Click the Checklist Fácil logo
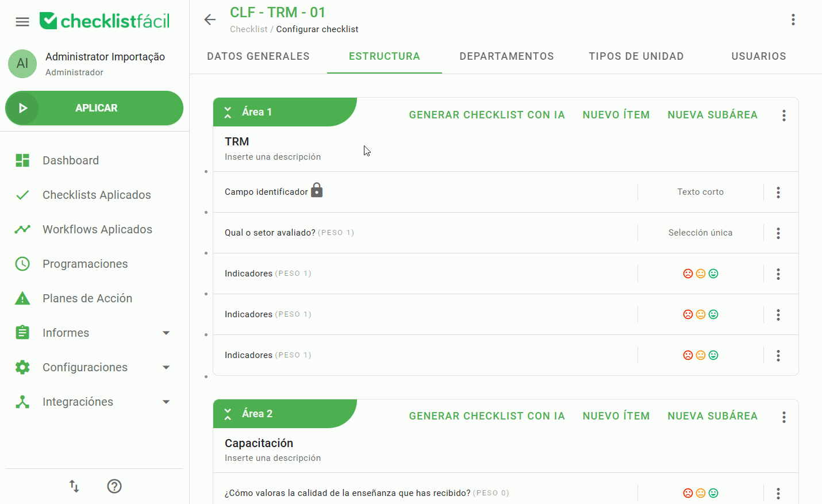 pos(105,21)
